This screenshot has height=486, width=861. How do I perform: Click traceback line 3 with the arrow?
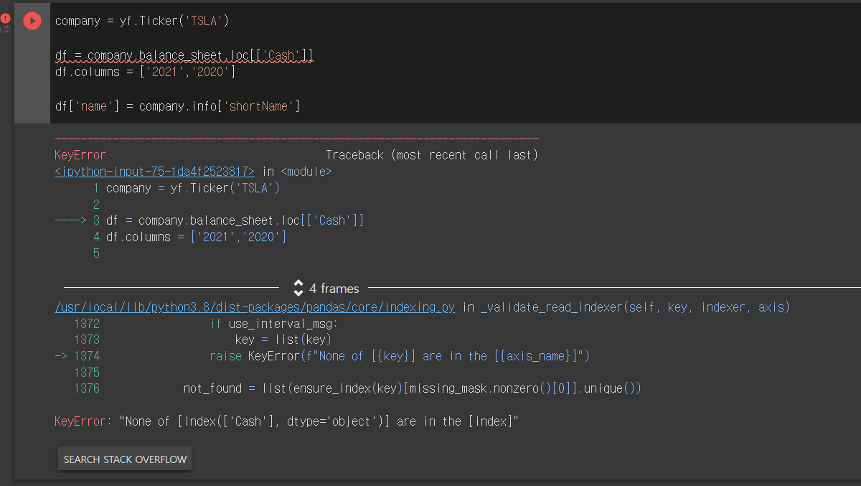(210, 220)
